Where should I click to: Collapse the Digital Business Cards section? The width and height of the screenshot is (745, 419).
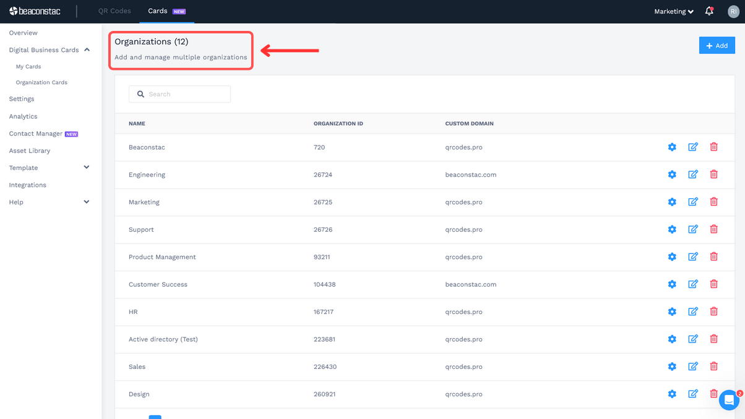(87, 50)
